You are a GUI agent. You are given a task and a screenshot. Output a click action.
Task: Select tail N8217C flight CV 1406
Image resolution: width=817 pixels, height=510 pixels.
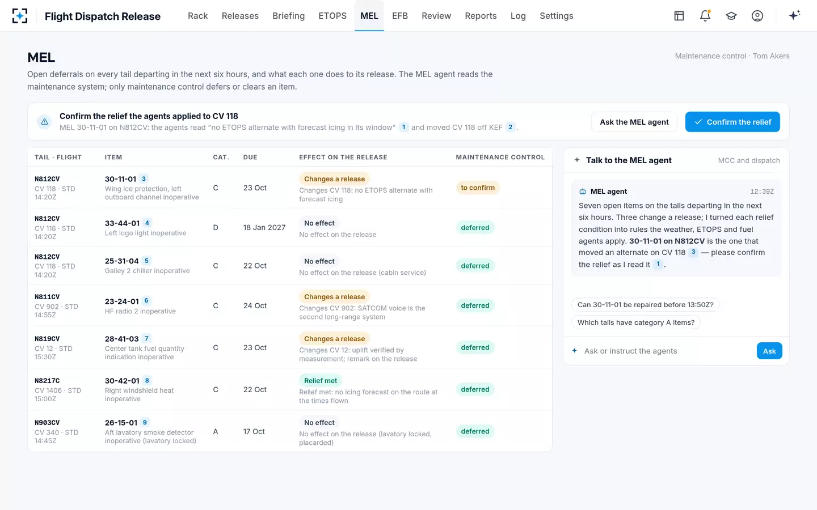pyautogui.click(x=58, y=390)
